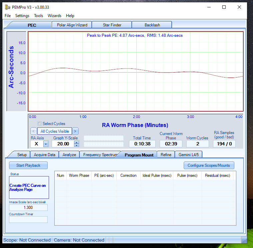Screen dimensions: 253x248
Task: Click the Worm Cycles value field
Action: [198, 144]
